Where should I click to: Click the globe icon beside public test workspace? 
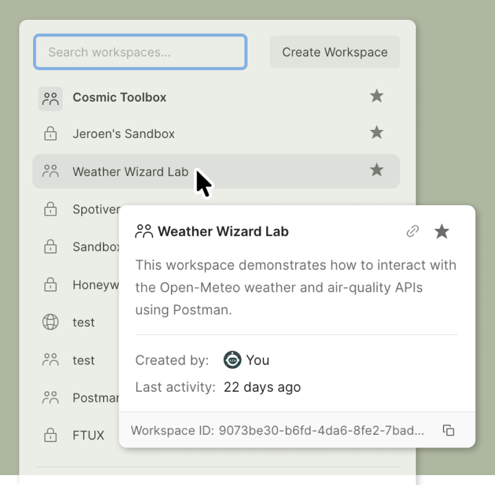coord(50,322)
